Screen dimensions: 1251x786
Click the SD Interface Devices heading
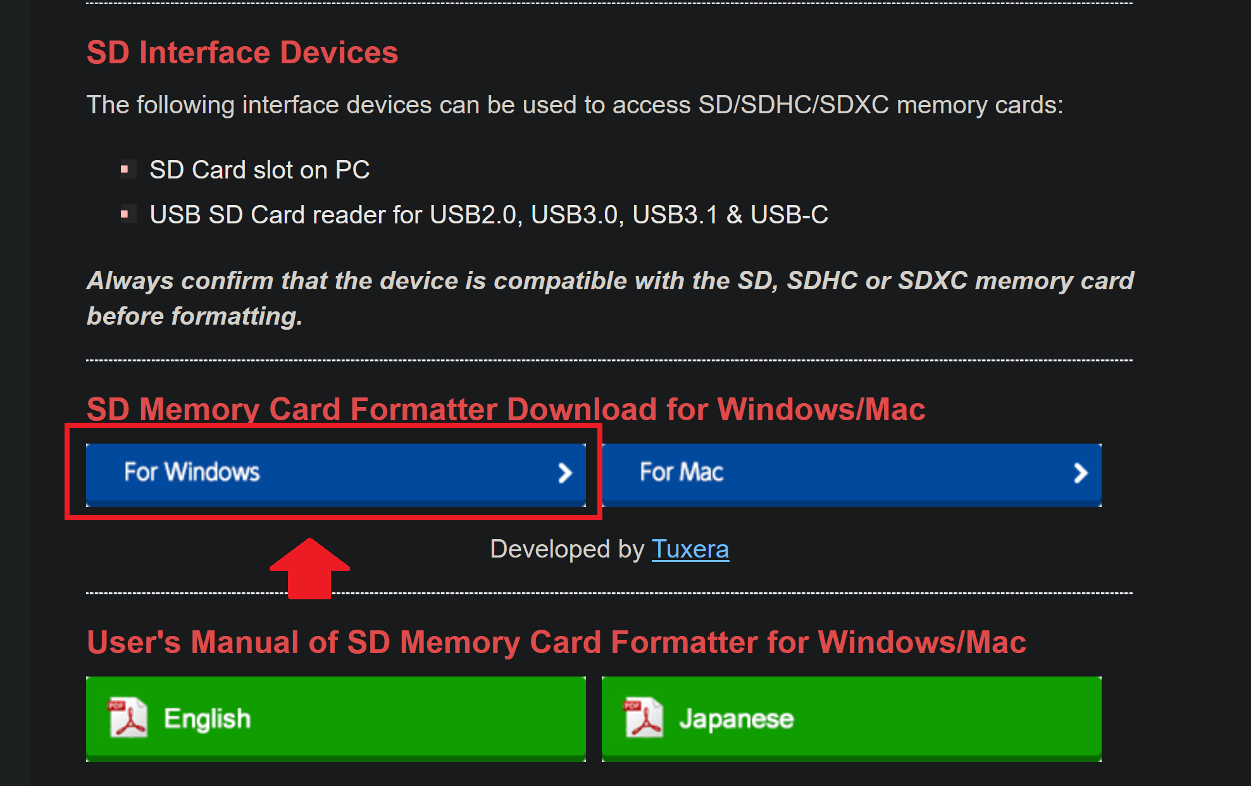pos(242,52)
